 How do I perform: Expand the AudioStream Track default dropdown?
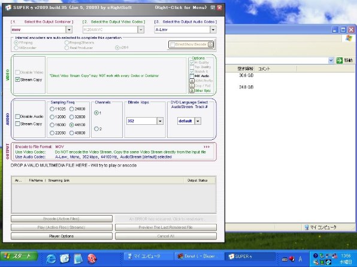point(198,121)
